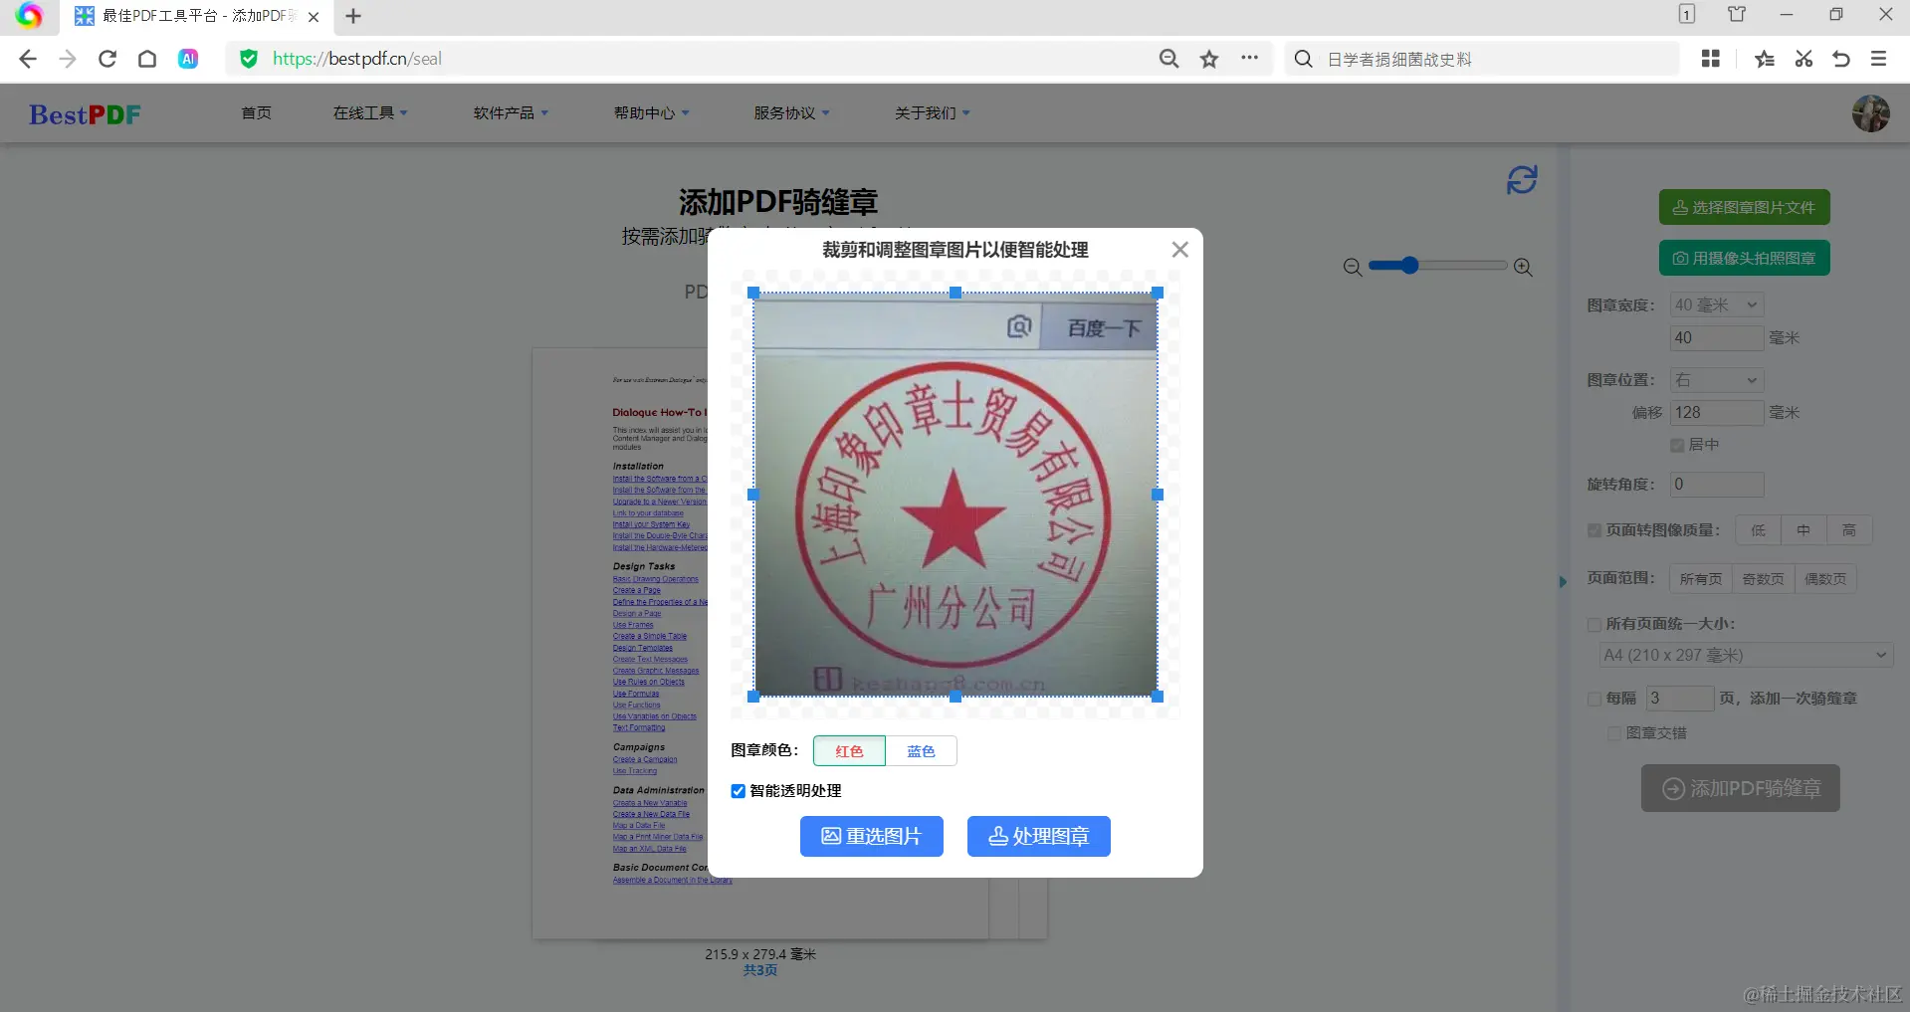Click the 偏移 128 input field
Screen dimensions: 1910x1012
[1717, 413]
